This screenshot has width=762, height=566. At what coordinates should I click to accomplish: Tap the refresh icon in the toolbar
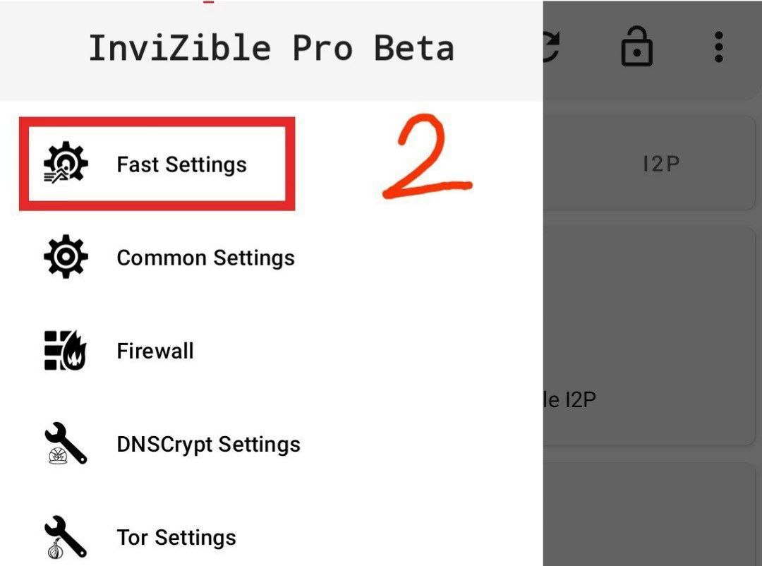[x=552, y=47]
